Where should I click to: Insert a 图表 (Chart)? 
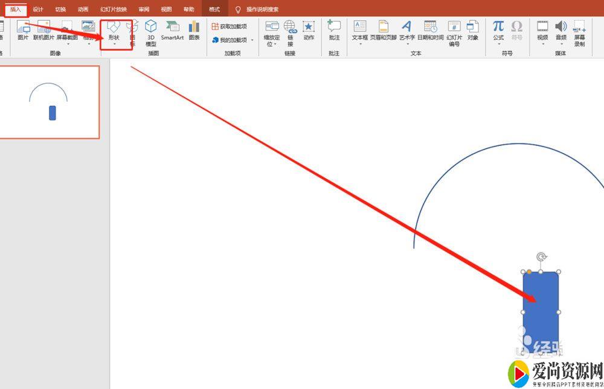click(x=194, y=30)
